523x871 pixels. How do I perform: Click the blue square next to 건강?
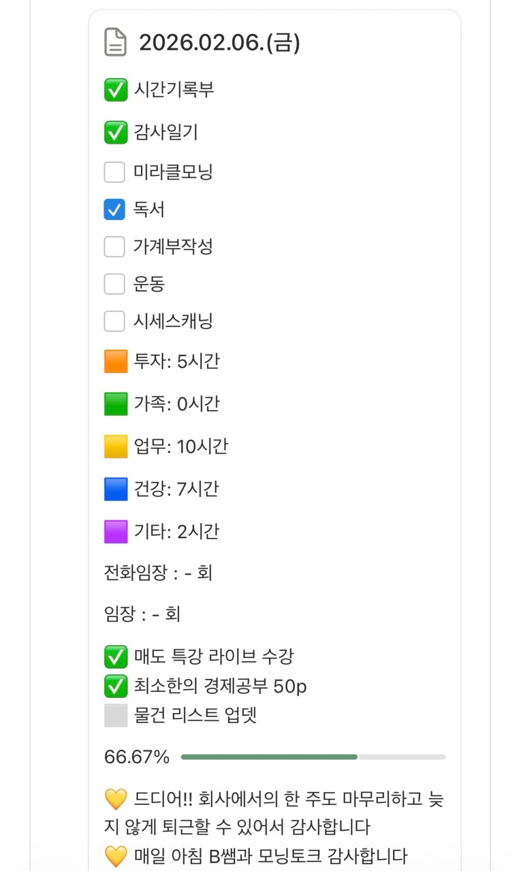(115, 489)
